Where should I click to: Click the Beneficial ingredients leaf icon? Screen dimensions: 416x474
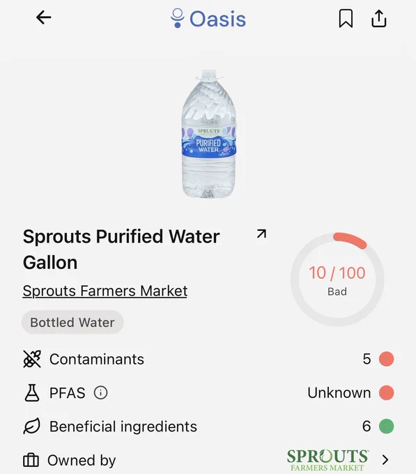[x=32, y=426]
